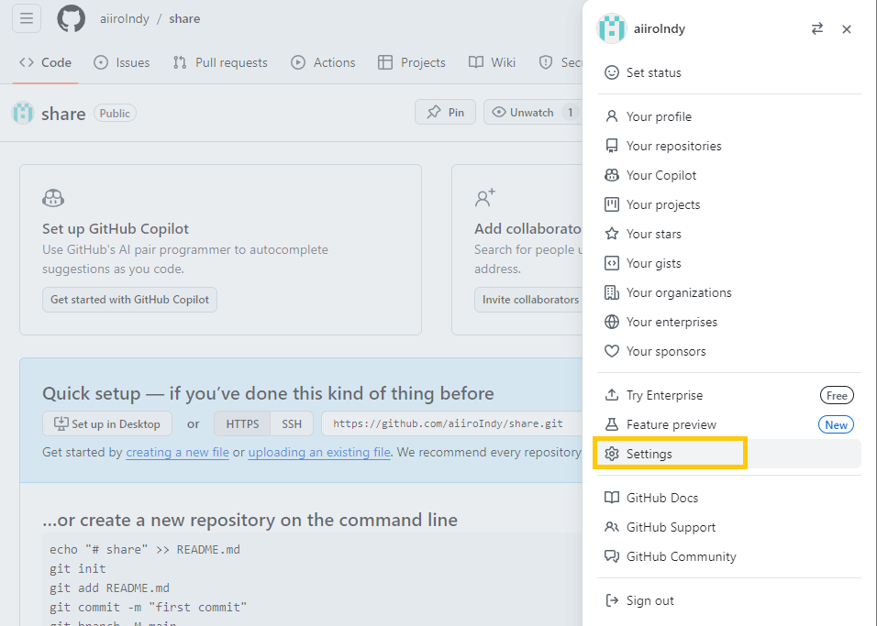The image size is (877, 626).
Task: Open the Actions tab
Action: click(x=323, y=62)
